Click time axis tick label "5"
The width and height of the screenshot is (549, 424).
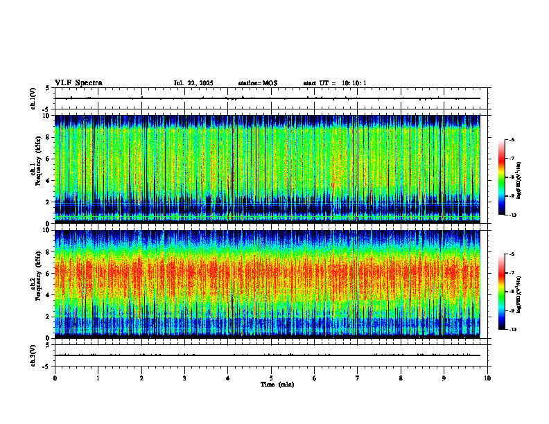click(271, 378)
